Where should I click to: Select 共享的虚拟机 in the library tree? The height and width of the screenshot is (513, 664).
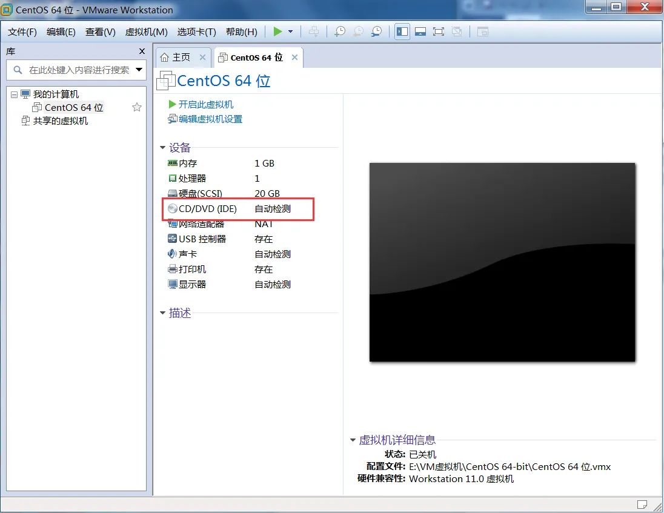[x=61, y=121]
